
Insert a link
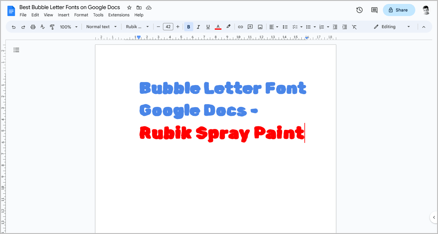[240, 27]
